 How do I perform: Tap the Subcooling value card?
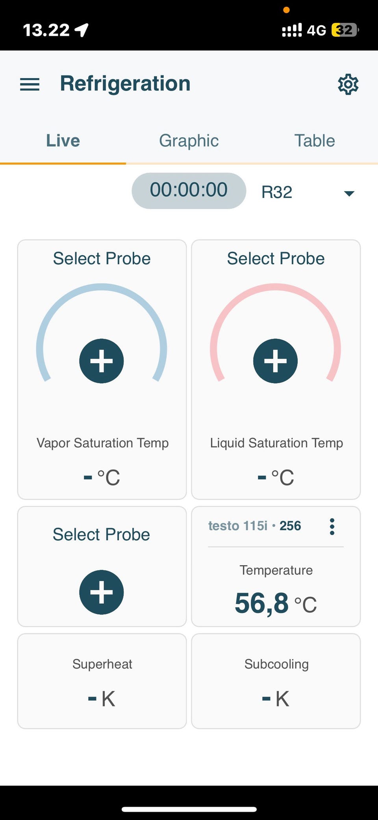pyautogui.click(x=276, y=681)
